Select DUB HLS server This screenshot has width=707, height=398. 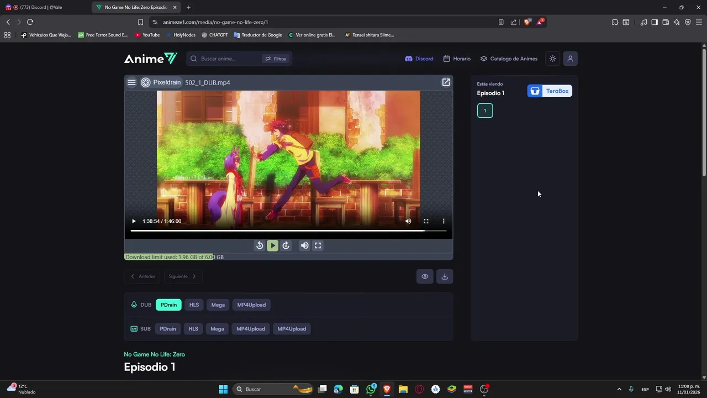coord(194,305)
